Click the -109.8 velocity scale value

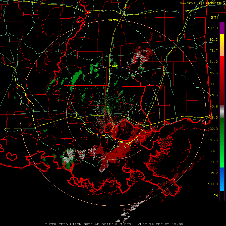click(x=212, y=184)
